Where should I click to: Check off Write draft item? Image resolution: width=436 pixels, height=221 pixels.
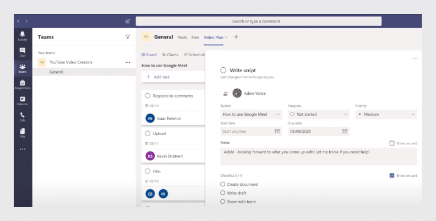(223, 192)
